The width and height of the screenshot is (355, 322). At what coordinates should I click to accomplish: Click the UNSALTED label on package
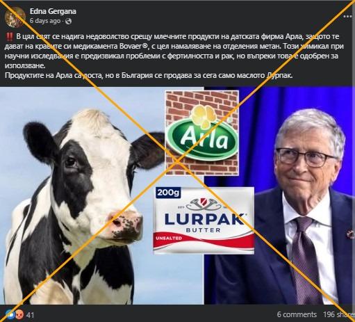click(x=169, y=238)
